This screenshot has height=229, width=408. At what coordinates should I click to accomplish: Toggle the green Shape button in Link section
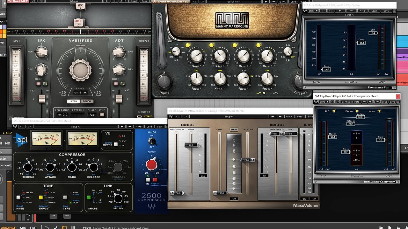point(89,197)
